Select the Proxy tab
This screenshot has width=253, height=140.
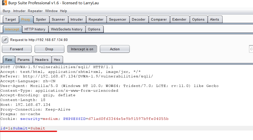coord(26,19)
